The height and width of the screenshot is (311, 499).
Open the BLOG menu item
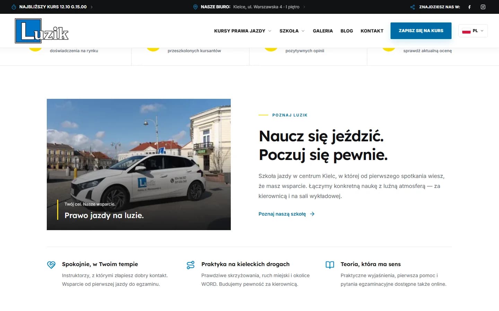click(x=347, y=31)
